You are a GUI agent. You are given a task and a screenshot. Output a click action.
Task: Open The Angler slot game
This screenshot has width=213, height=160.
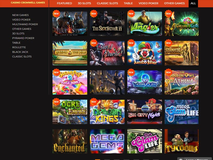[145, 24]
